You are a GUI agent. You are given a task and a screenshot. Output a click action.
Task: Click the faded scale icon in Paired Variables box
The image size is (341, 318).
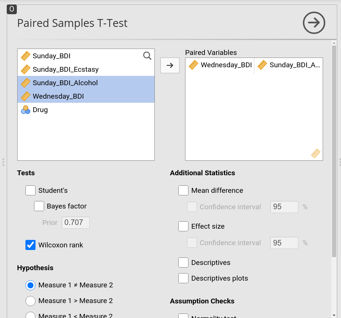coord(316,153)
